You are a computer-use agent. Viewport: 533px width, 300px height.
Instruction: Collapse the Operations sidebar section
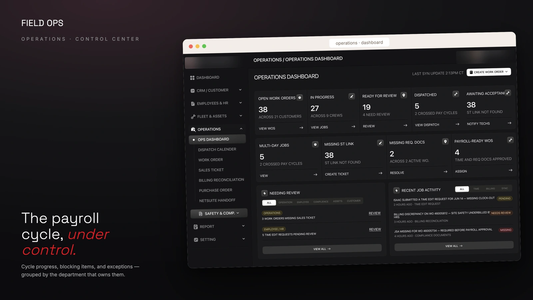(x=241, y=129)
